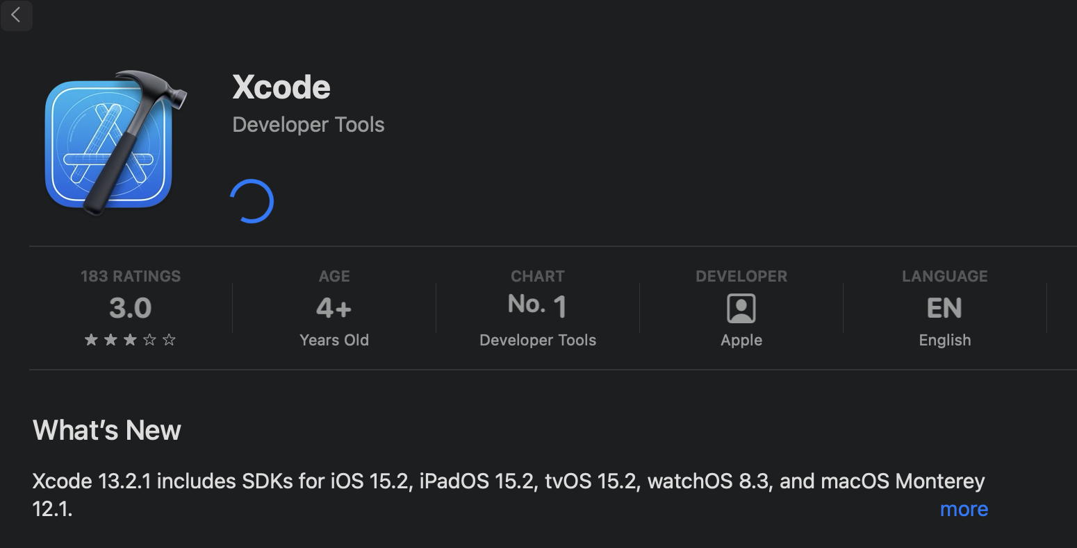Click the Xcode hammer app icon

click(116, 142)
